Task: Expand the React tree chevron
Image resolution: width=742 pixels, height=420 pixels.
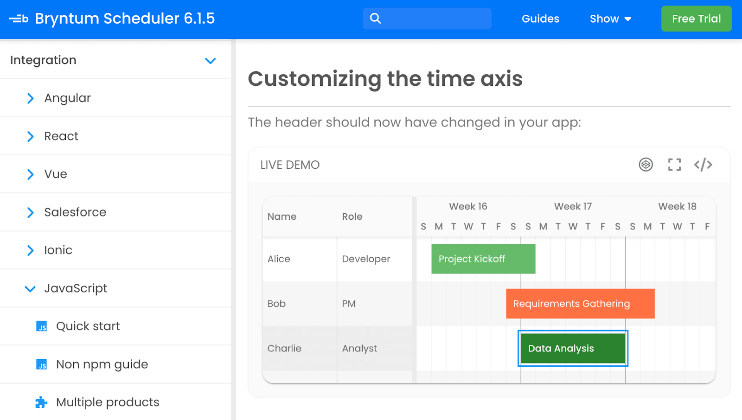Action: [30, 136]
